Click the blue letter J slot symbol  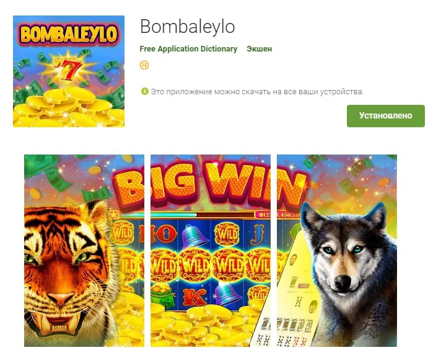257,234
